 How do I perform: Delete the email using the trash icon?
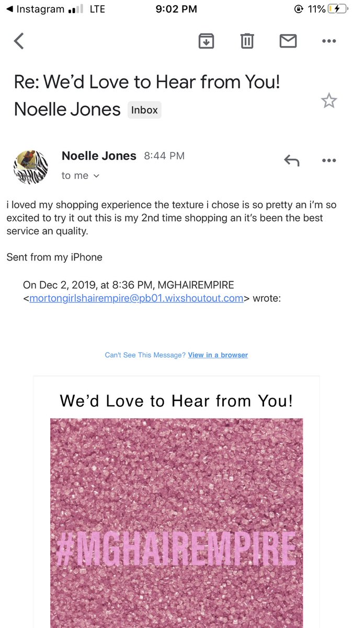pyautogui.click(x=247, y=41)
